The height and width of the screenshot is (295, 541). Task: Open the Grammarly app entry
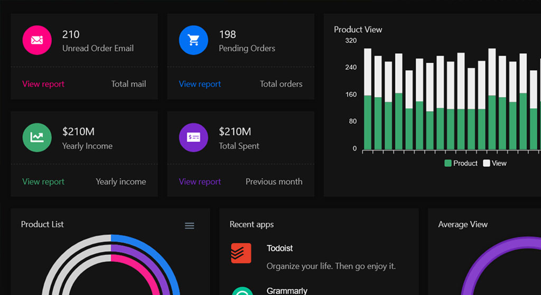(x=287, y=291)
